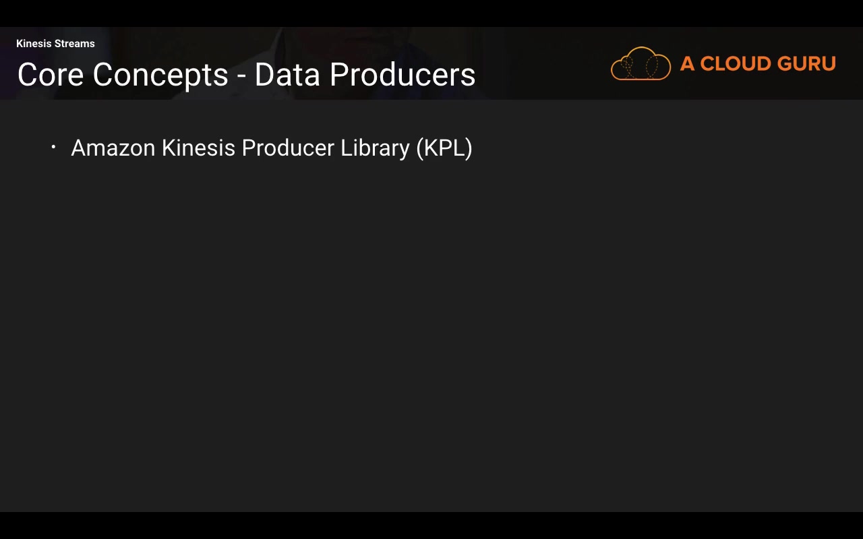Click the word "Streams" in the top label

tap(74, 44)
